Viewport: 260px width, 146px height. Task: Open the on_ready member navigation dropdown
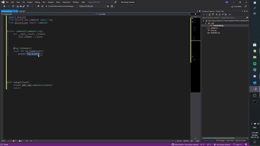click(x=143, y=14)
